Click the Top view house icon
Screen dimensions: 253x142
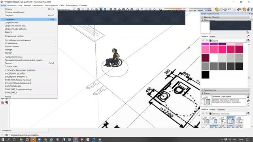[115, 9]
